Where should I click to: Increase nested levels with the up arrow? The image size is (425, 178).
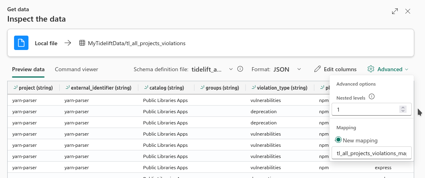pyautogui.click(x=403, y=107)
